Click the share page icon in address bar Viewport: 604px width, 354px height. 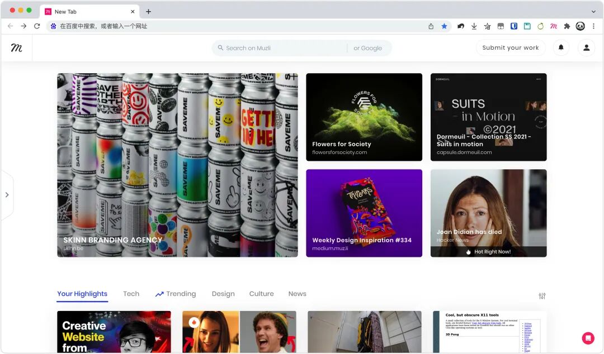[x=431, y=26]
